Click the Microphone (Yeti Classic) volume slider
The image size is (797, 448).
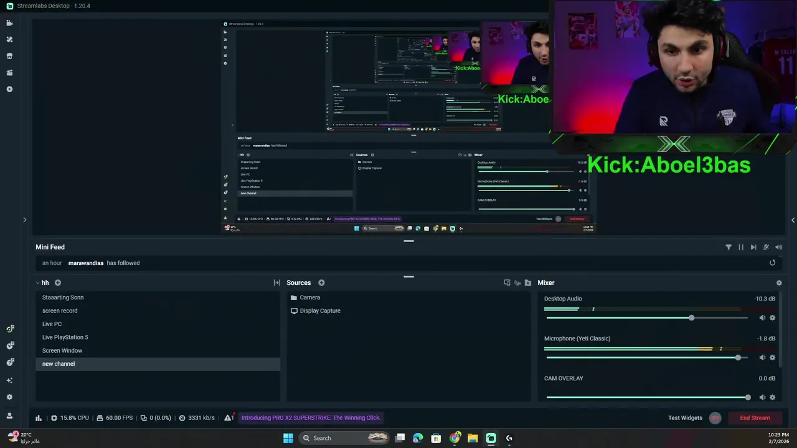tap(647, 358)
